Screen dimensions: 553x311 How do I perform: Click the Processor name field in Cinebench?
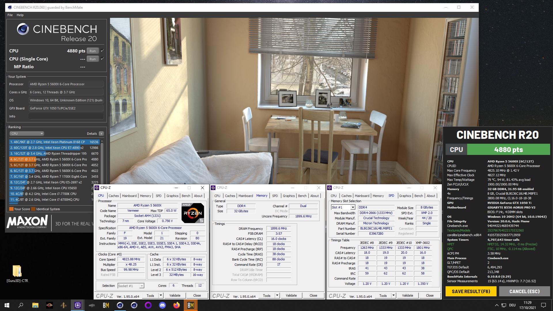click(x=66, y=84)
